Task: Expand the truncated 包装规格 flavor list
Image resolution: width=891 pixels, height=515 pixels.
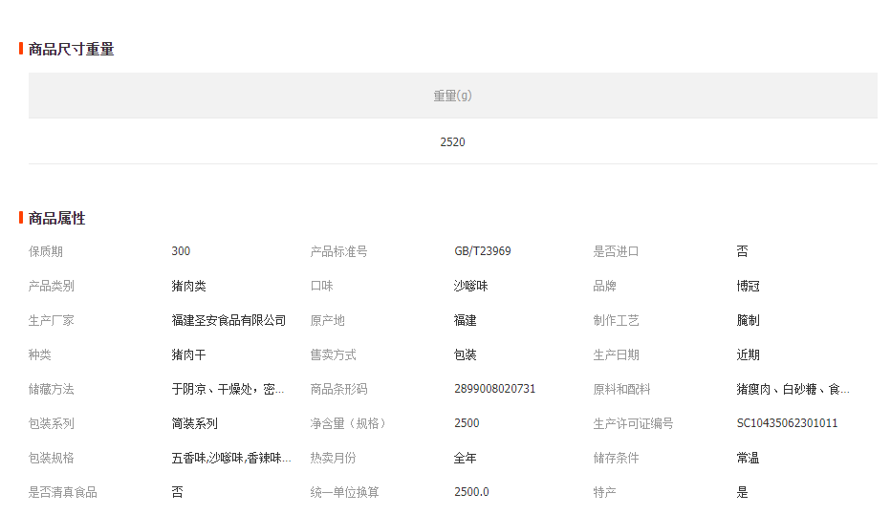Action: coord(231,458)
